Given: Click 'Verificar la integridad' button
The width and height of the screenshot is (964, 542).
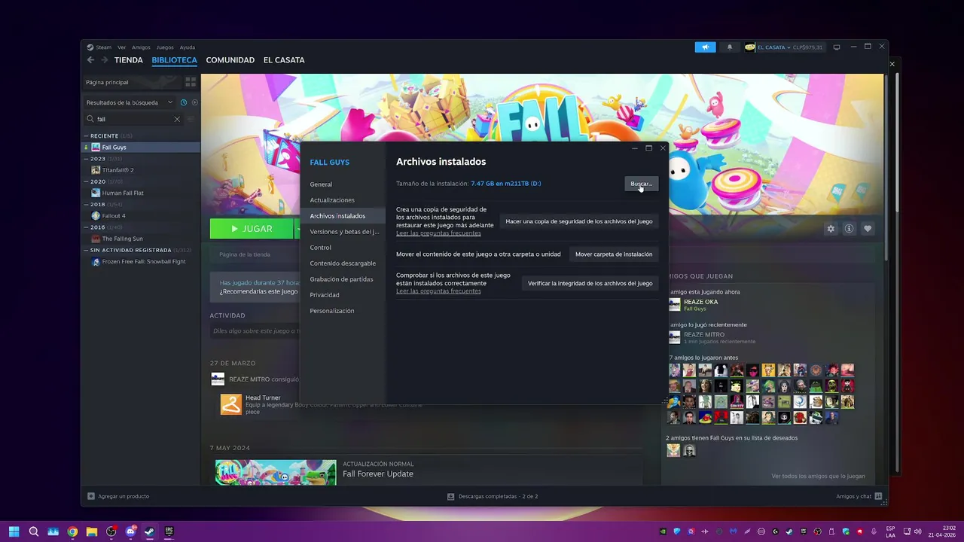Looking at the screenshot, I should (590, 284).
